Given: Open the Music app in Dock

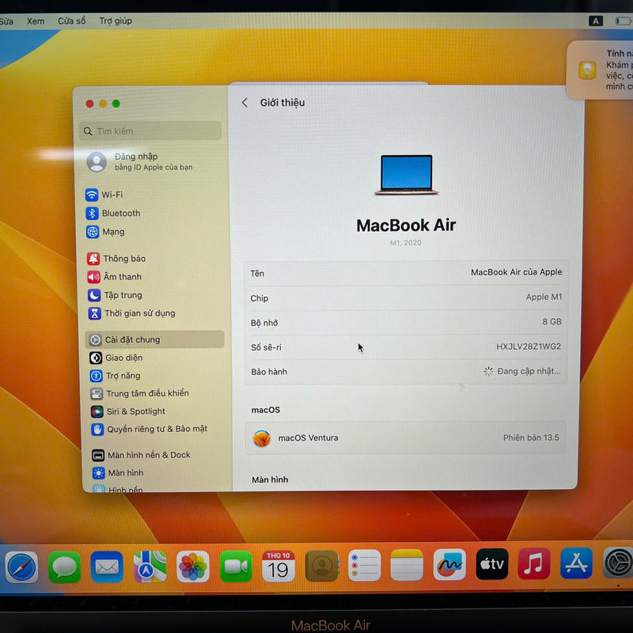Looking at the screenshot, I should click(x=534, y=564).
